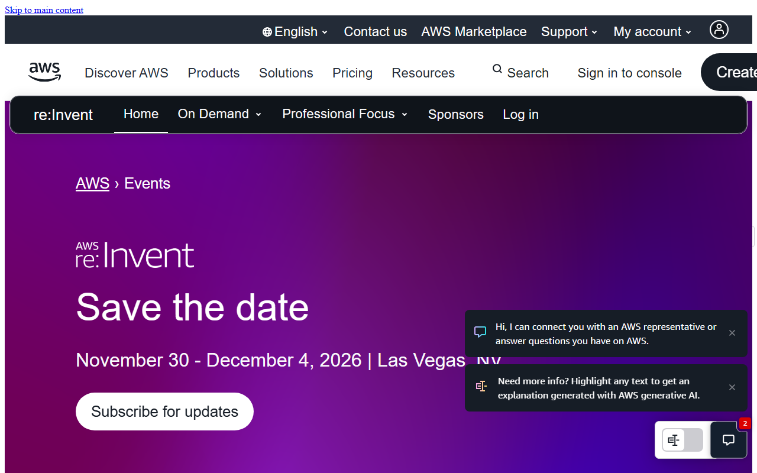757x473 pixels.
Task: Open the user profile icon
Action: [x=719, y=30]
